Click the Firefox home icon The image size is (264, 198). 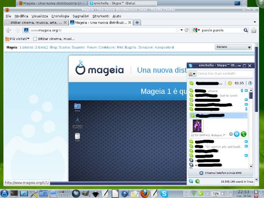point(254,30)
